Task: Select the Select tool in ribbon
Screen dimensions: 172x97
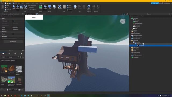Action: click(14, 7)
